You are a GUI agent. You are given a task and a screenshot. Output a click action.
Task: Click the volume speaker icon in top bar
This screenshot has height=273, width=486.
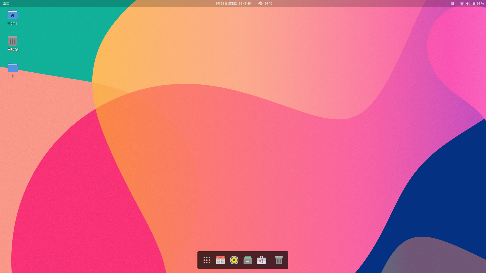(x=468, y=4)
